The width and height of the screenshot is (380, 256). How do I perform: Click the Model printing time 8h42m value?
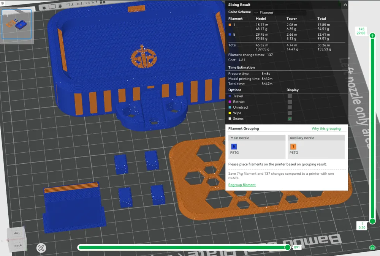[x=267, y=79]
